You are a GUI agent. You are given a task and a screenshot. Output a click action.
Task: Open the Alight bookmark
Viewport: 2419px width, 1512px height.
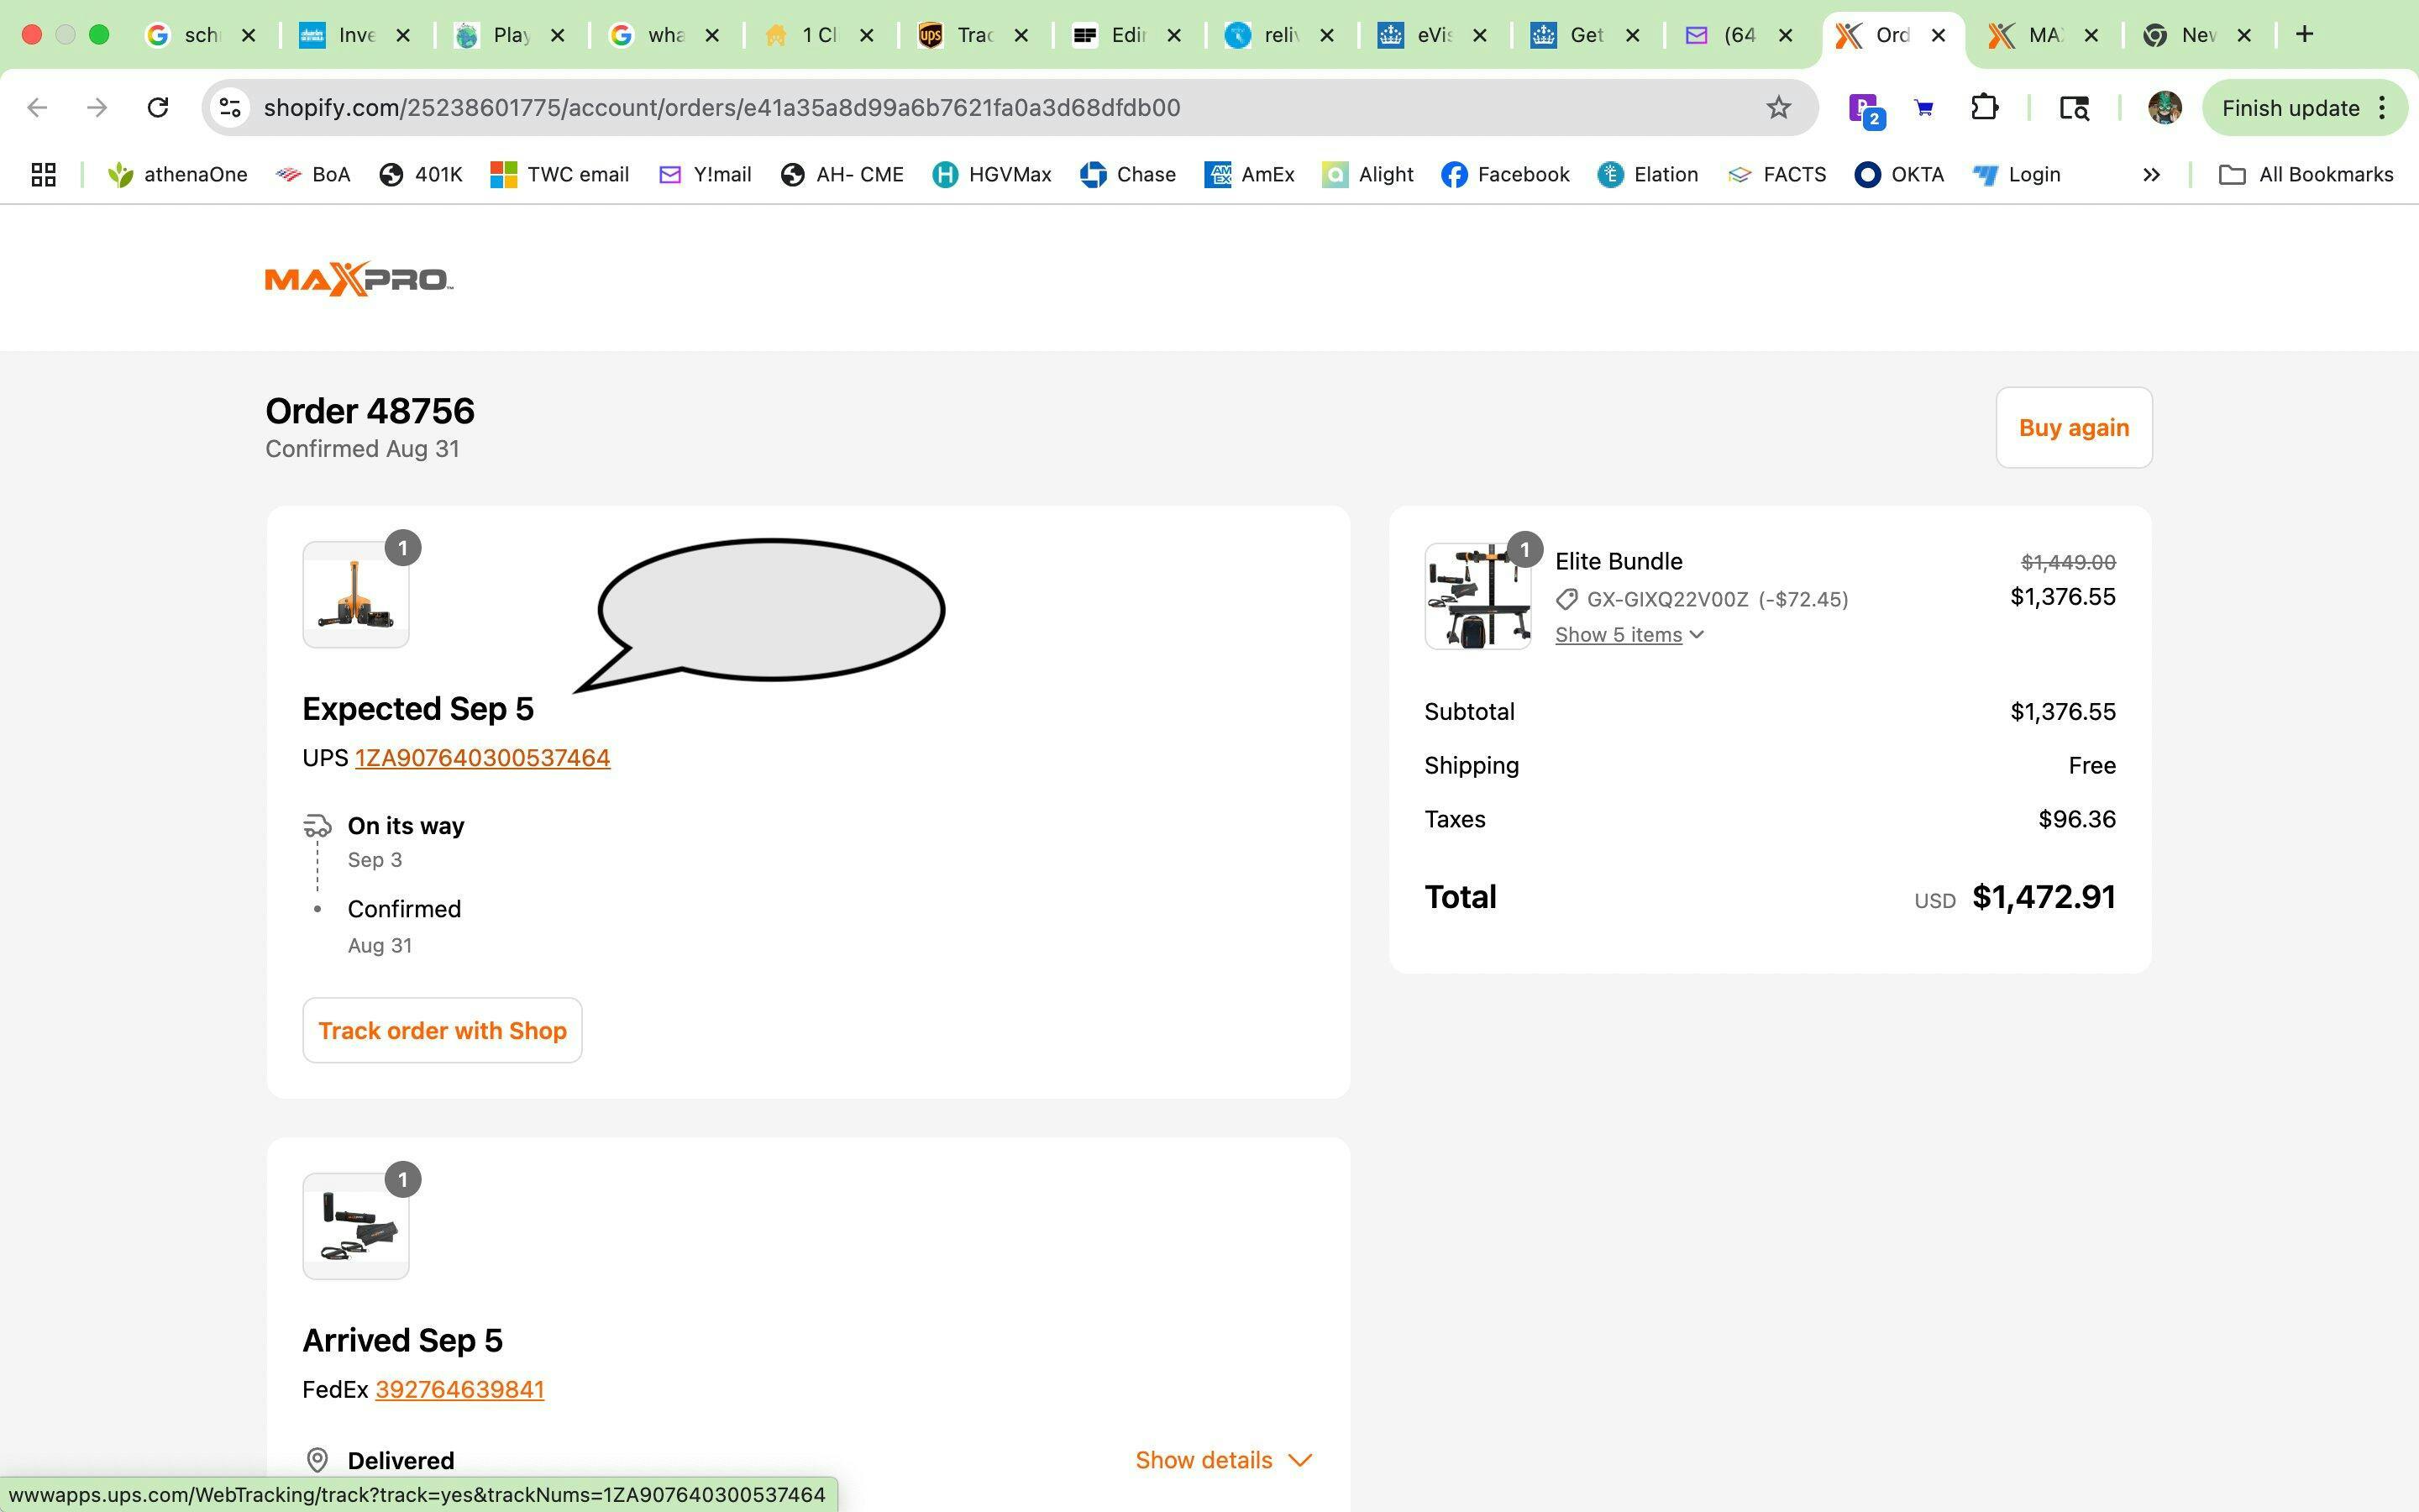[1368, 175]
